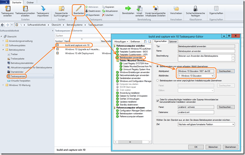245x155 pixels.
Task: Click the Bearbeiten pencil icon in ribbon
Action: (x=79, y=9)
